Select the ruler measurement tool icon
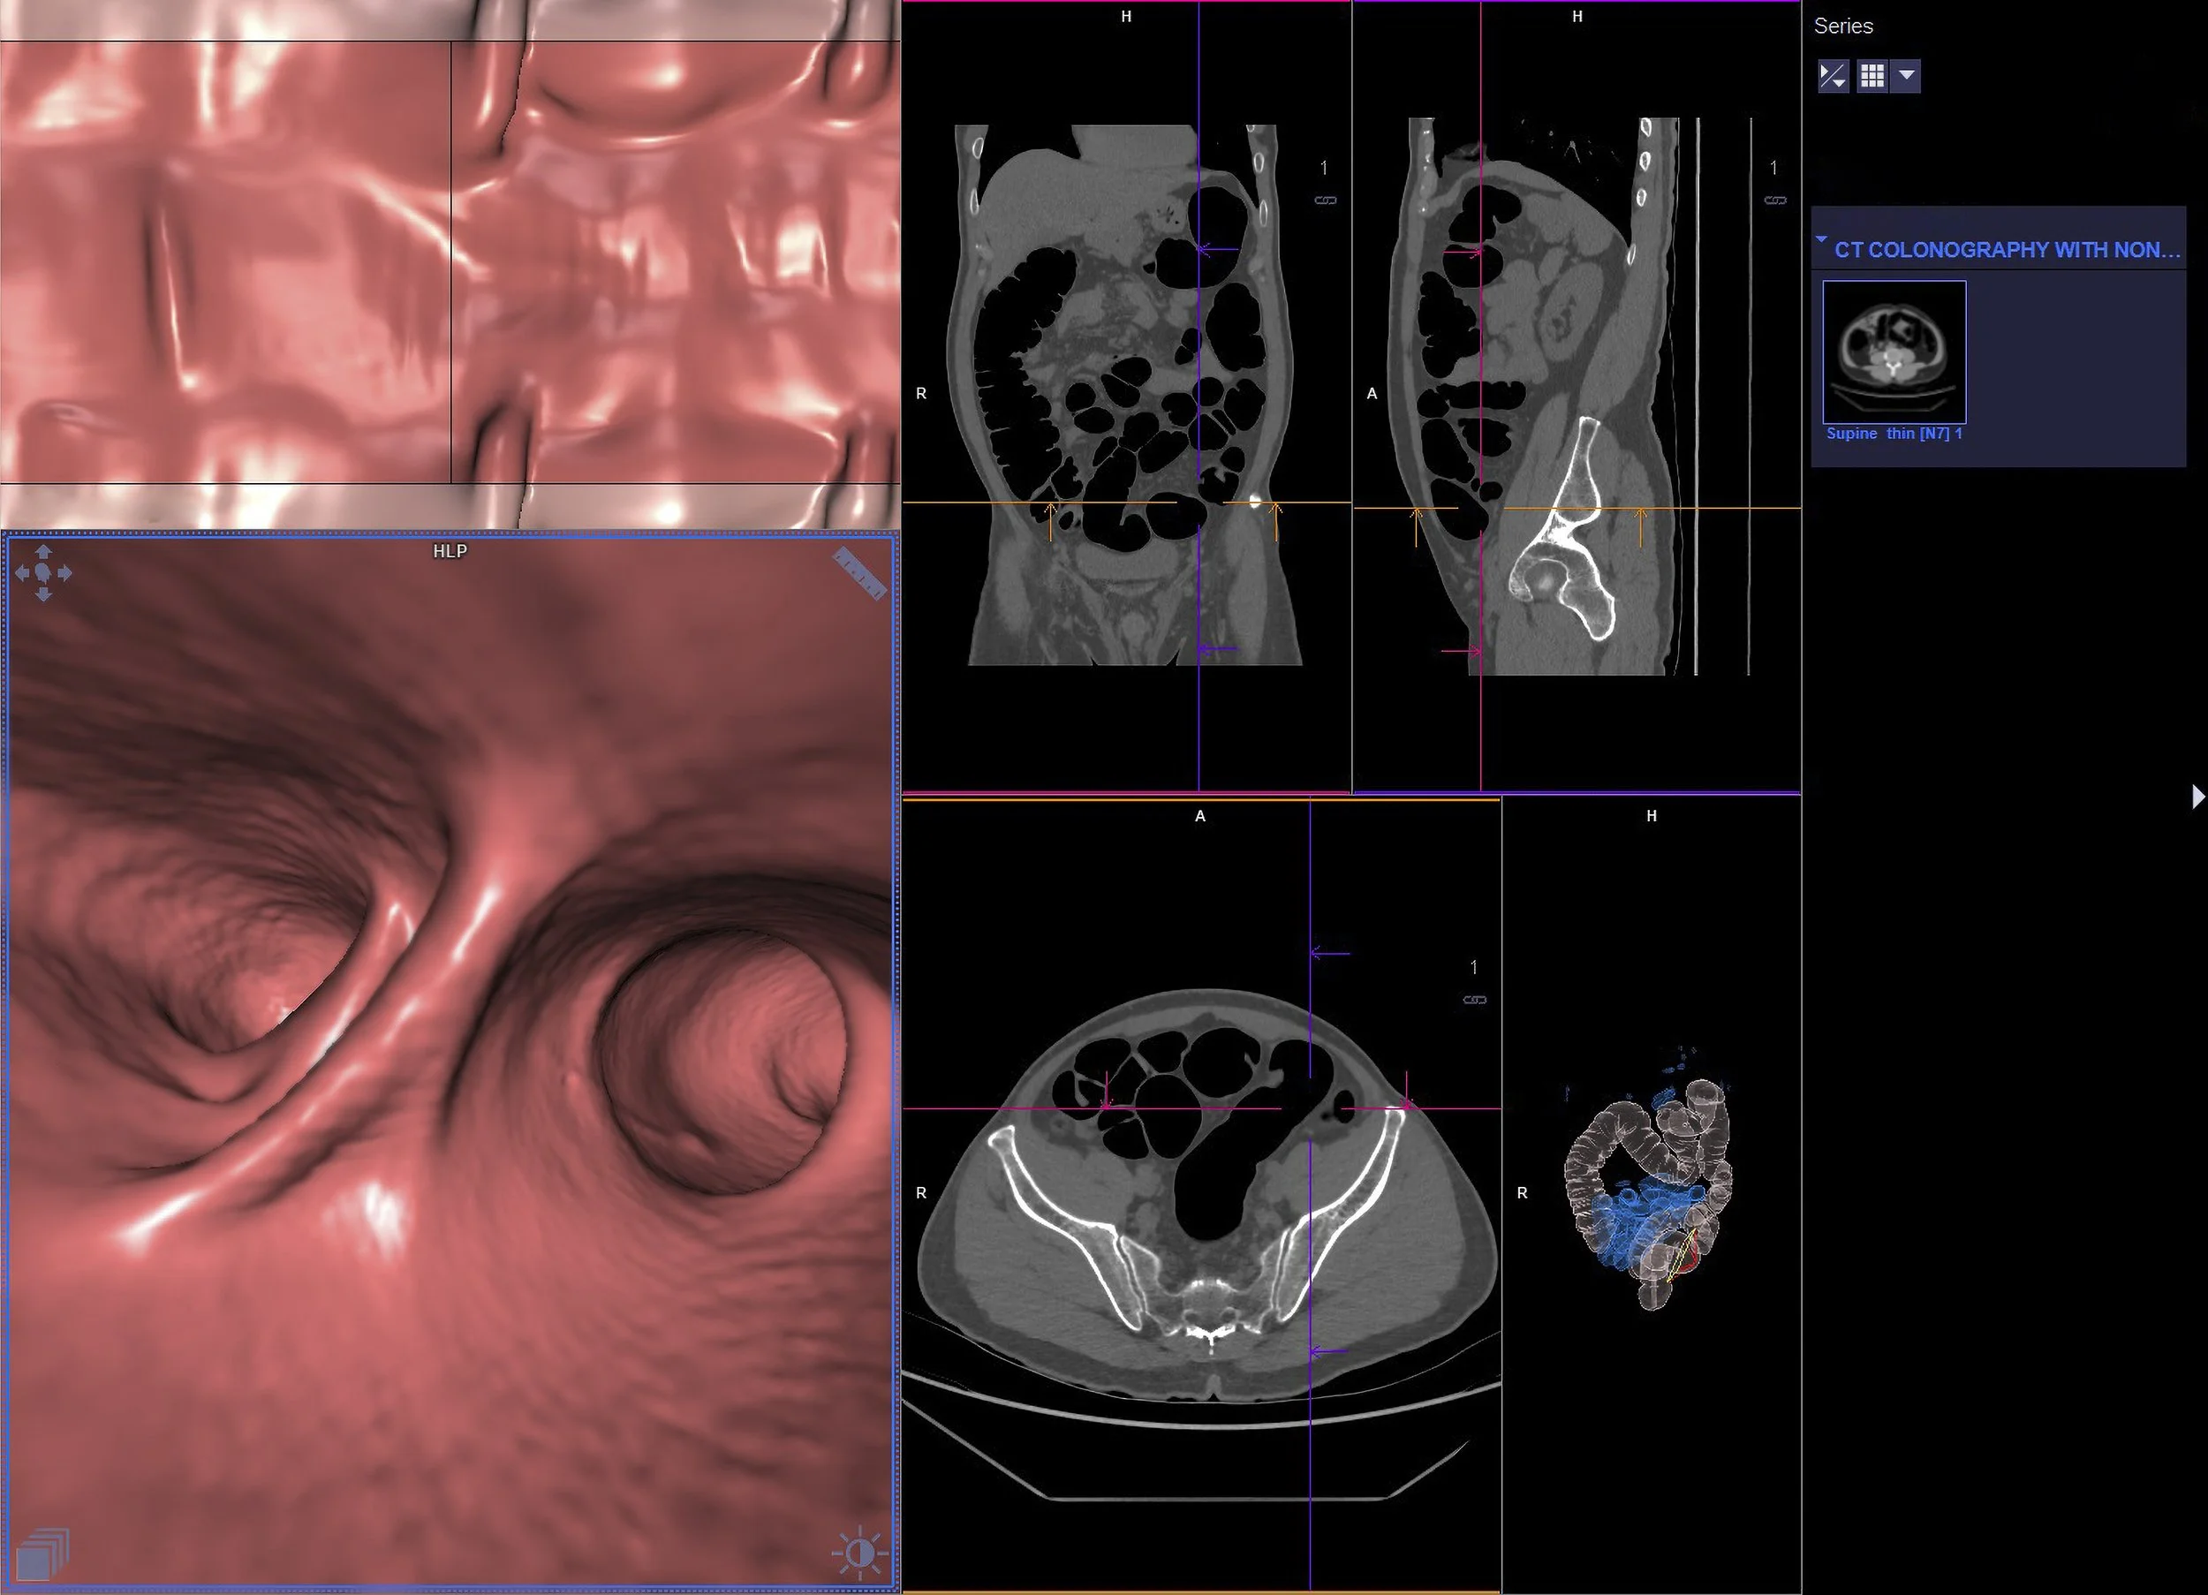This screenshot has width=2208, height=1595. point(859,573)
